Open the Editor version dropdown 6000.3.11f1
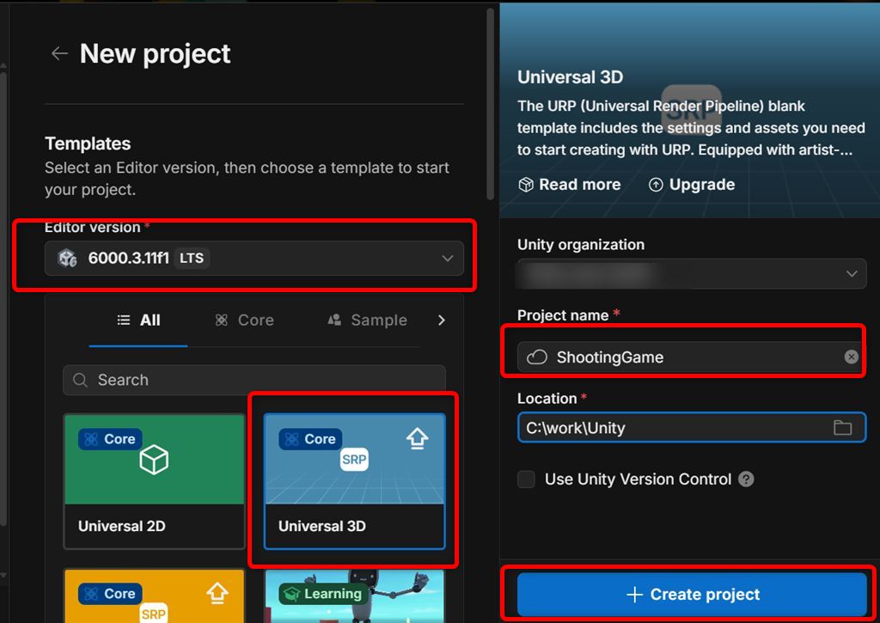This screenshot has height=623, width=880. (x=254, y=258)
